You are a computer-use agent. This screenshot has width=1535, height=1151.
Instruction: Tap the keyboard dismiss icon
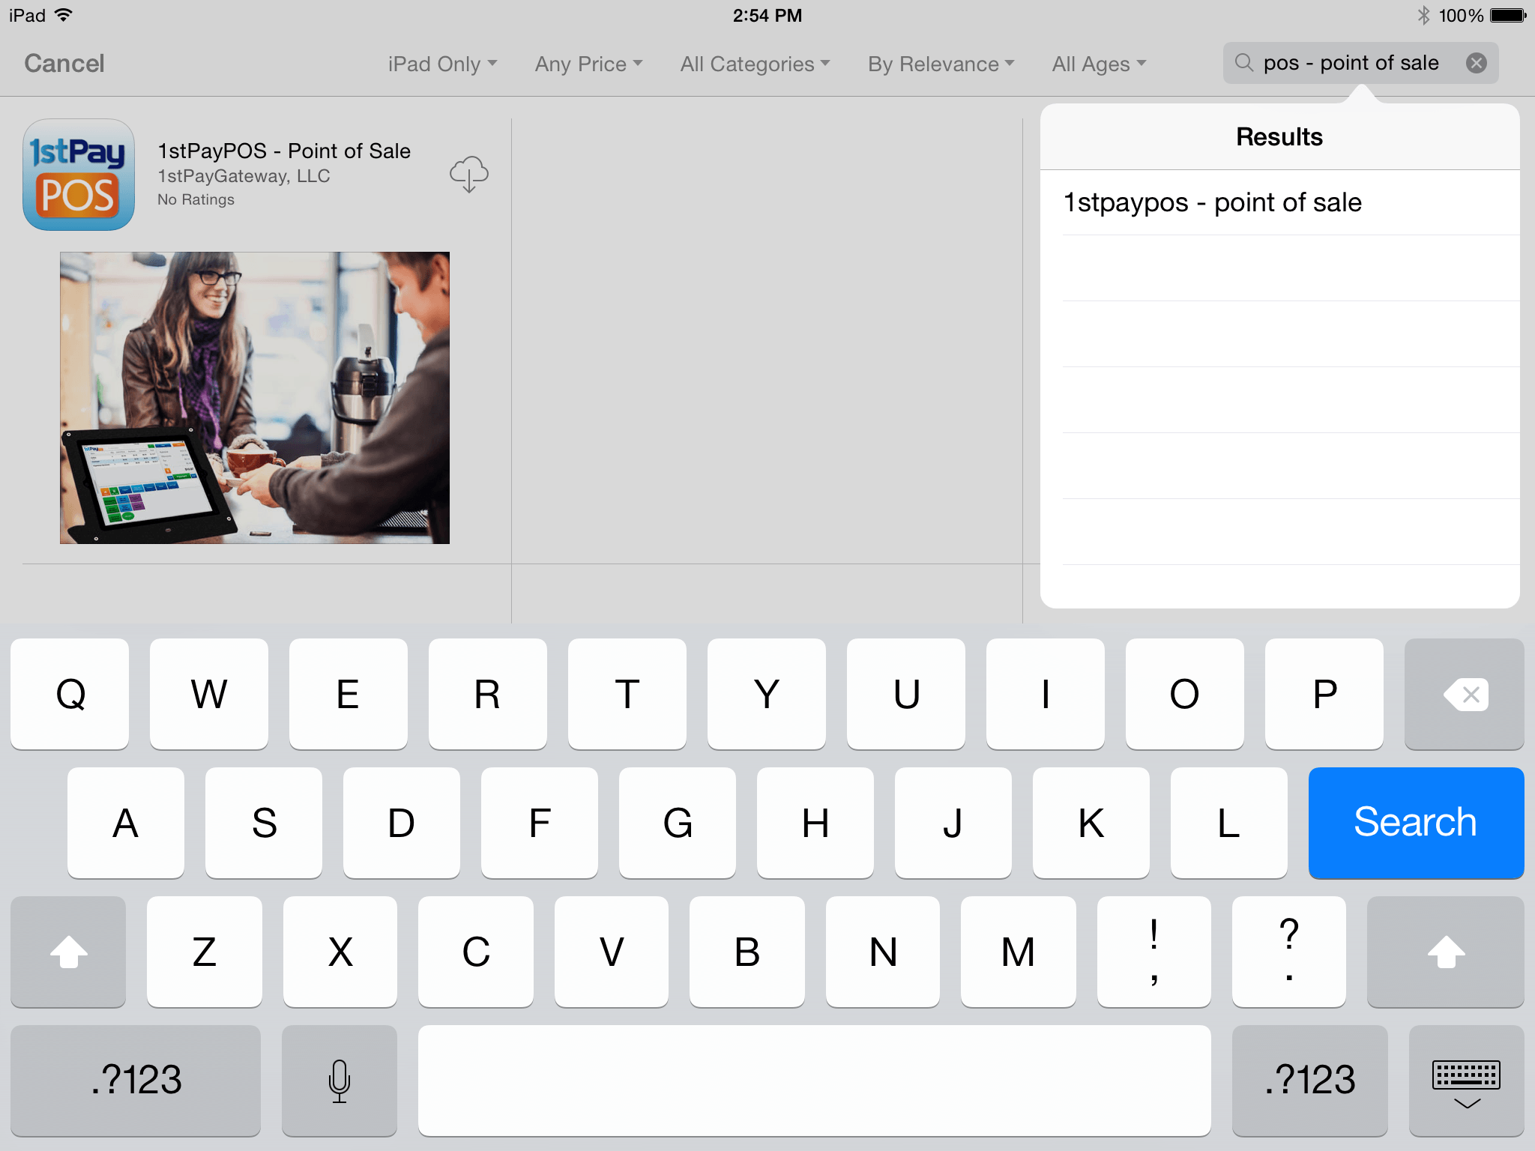pos(1466,1076)
